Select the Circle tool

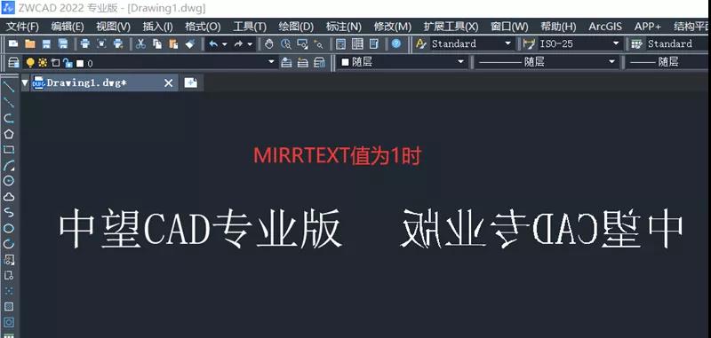point(9,181)
